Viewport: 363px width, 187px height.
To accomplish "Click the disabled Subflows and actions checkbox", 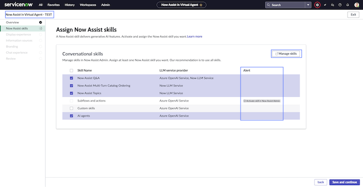I will pyautogui.click(x=71, y=101).
